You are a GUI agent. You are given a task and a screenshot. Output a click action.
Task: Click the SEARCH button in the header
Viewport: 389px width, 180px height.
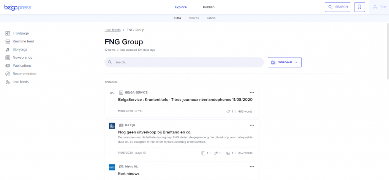pos(337,7)
